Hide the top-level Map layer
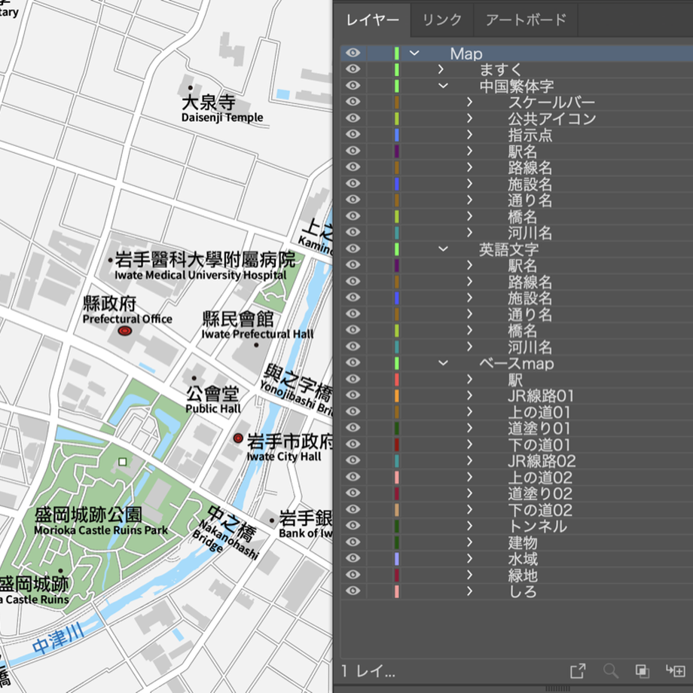Image resolution: width=693 pixels, height=693 pixels. [353, 53]
